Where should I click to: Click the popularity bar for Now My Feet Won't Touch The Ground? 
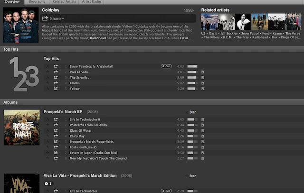click(192, 158)
